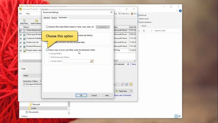
Task: Click the file icon for Product Reviews
Action: pos(25,46)
